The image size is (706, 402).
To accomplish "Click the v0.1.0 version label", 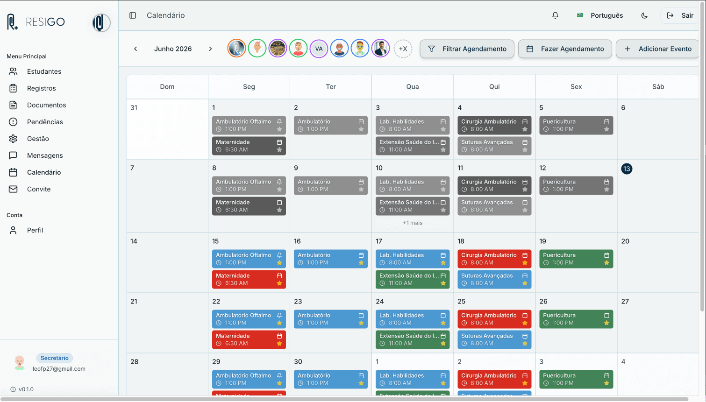I will (x=26, y=389).
